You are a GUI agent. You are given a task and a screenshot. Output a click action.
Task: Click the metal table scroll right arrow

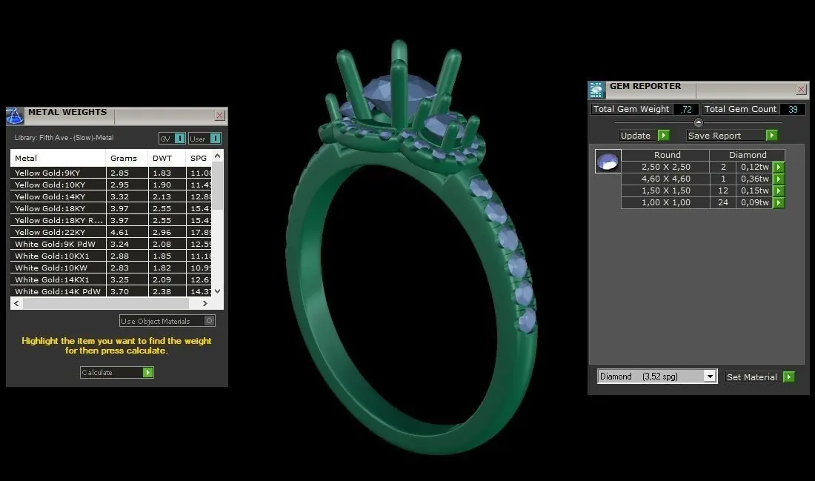(205, 303)
